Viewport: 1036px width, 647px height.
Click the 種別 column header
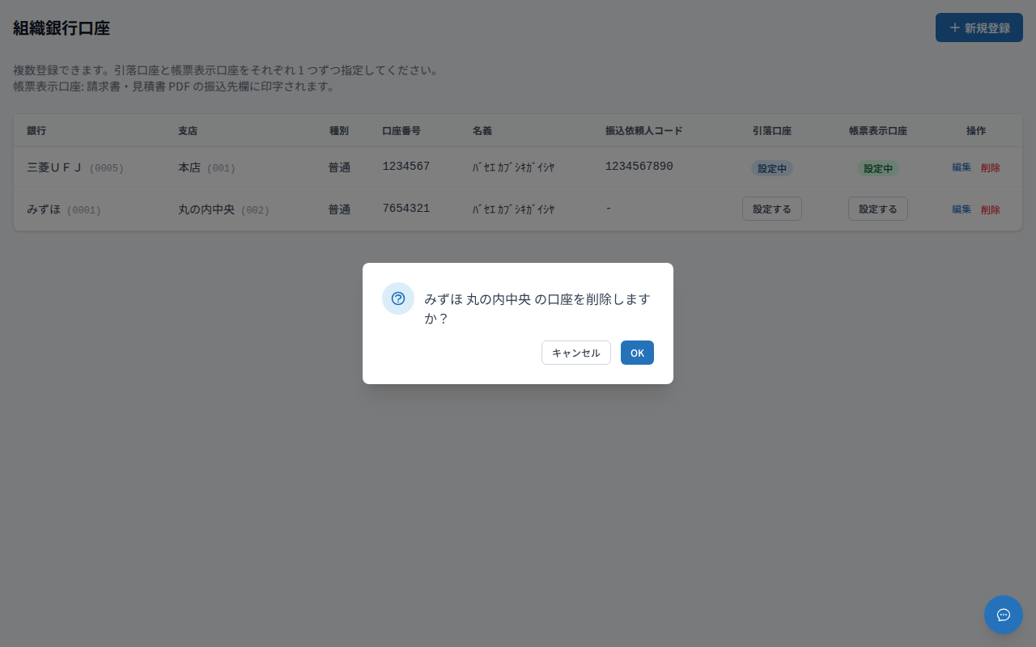(x=339, y=130)
